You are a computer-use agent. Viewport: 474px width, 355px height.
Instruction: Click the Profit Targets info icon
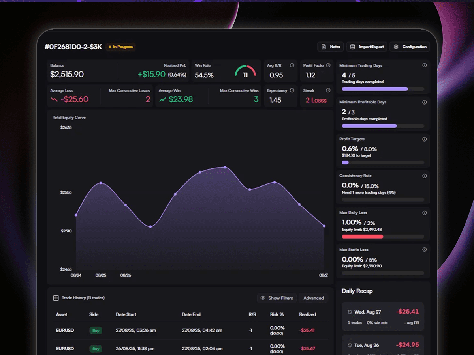(425, 139)
